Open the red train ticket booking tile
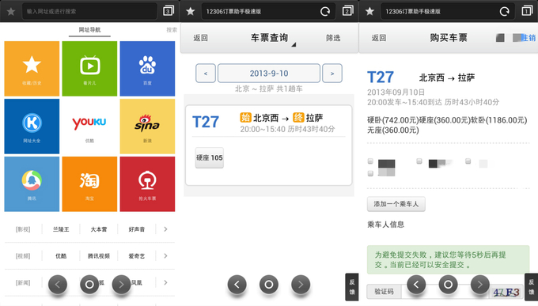 pyautogui.click(x=147, y=184)
